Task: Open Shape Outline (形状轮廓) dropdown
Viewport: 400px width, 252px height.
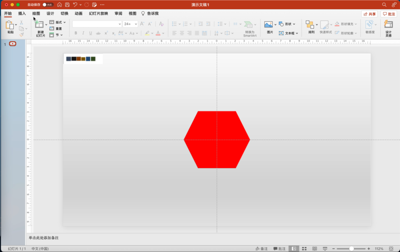Action: tap(346, 33)
